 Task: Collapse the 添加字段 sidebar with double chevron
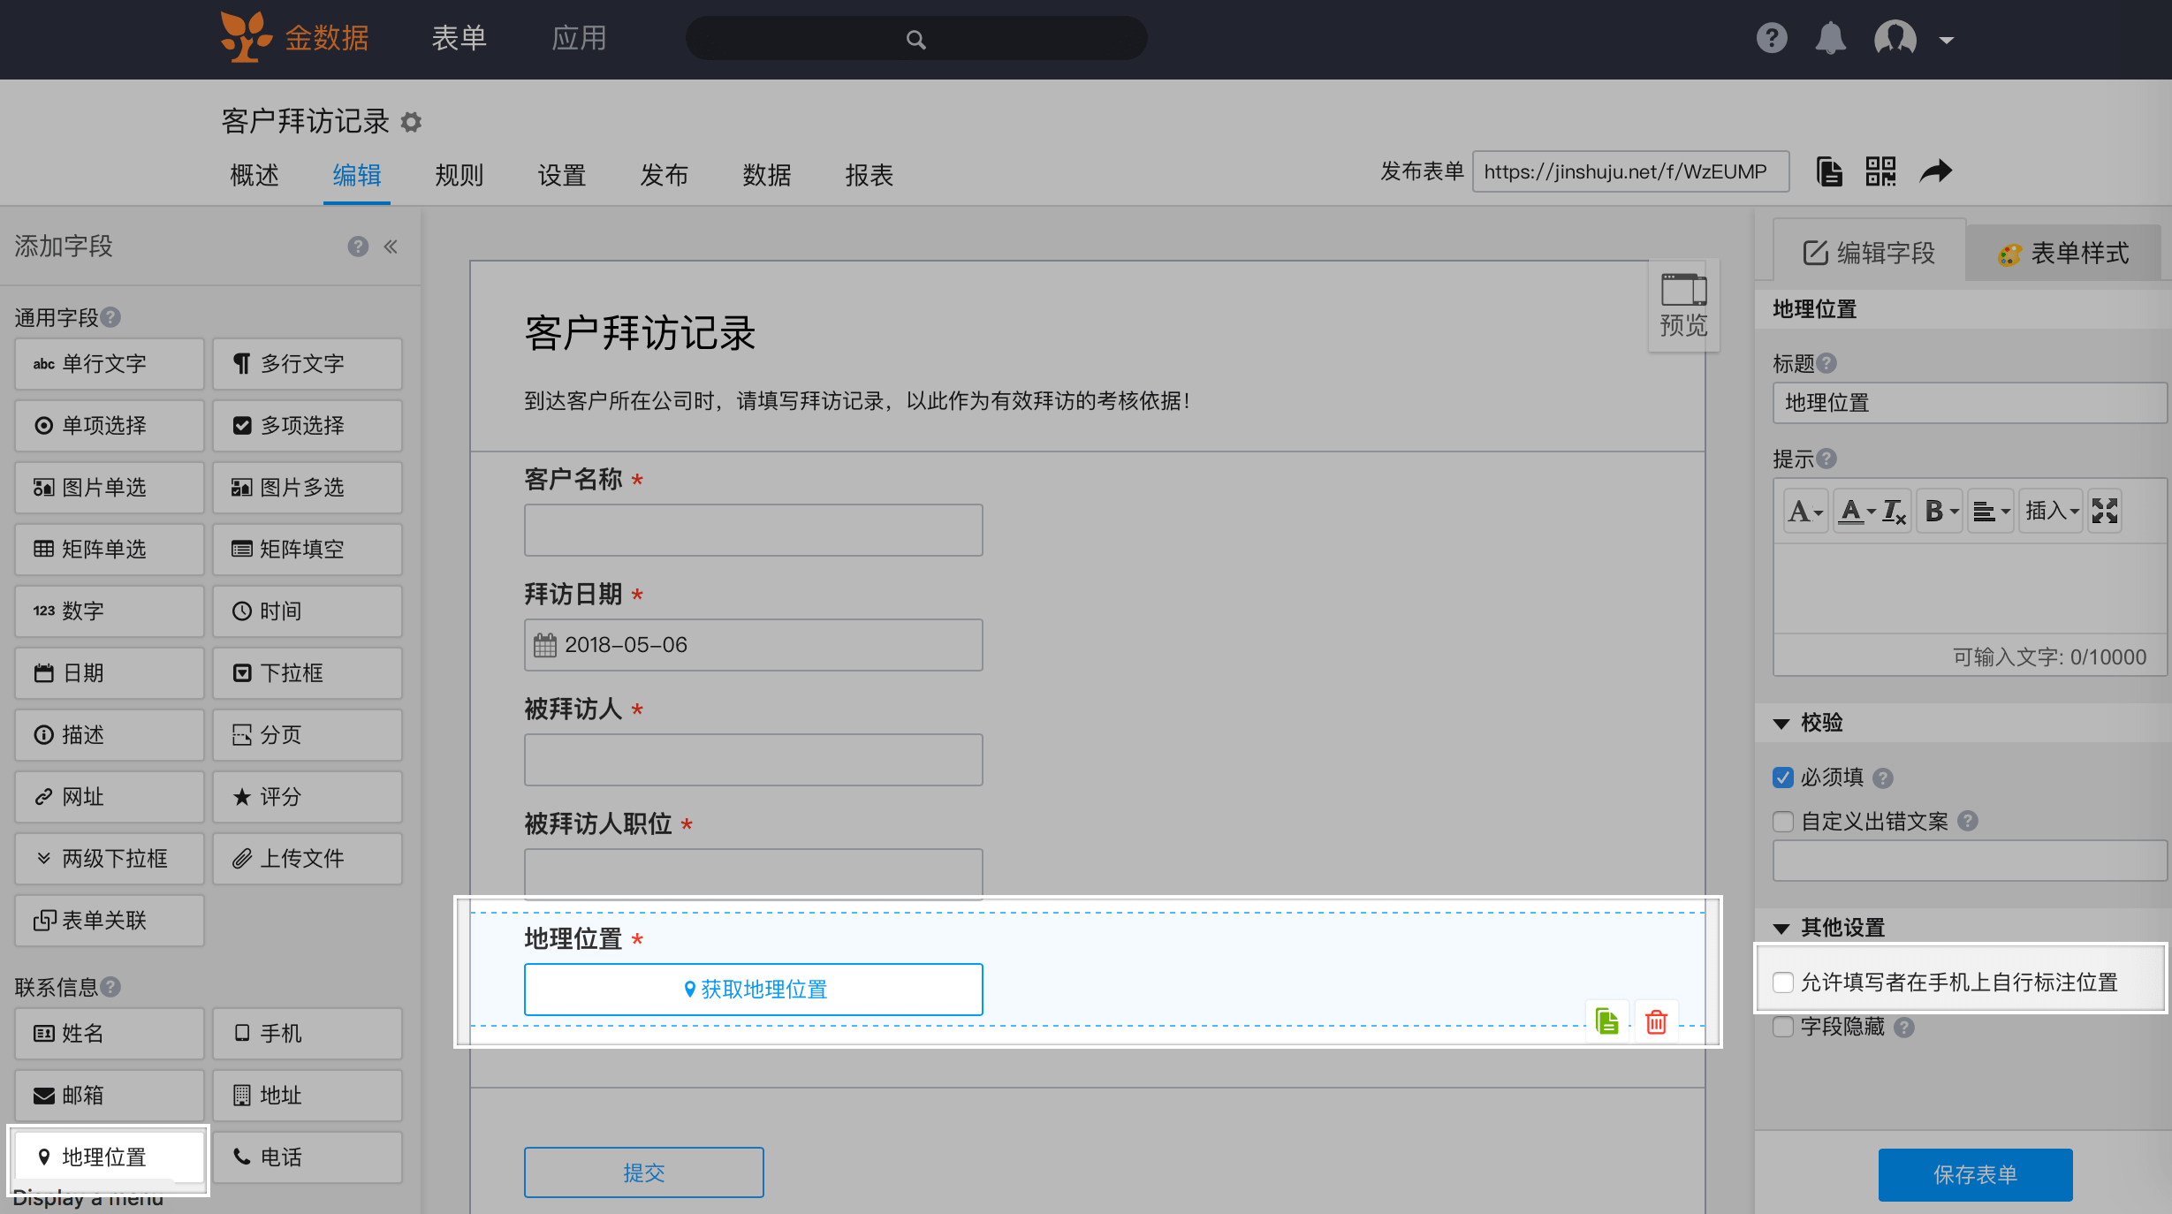tap(391, 247)
